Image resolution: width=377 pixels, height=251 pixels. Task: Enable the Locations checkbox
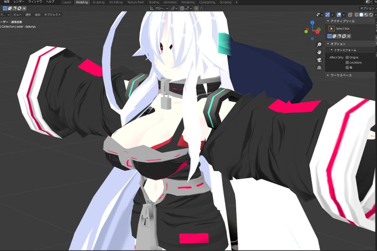pyautogui.click(x=347, y=62)
